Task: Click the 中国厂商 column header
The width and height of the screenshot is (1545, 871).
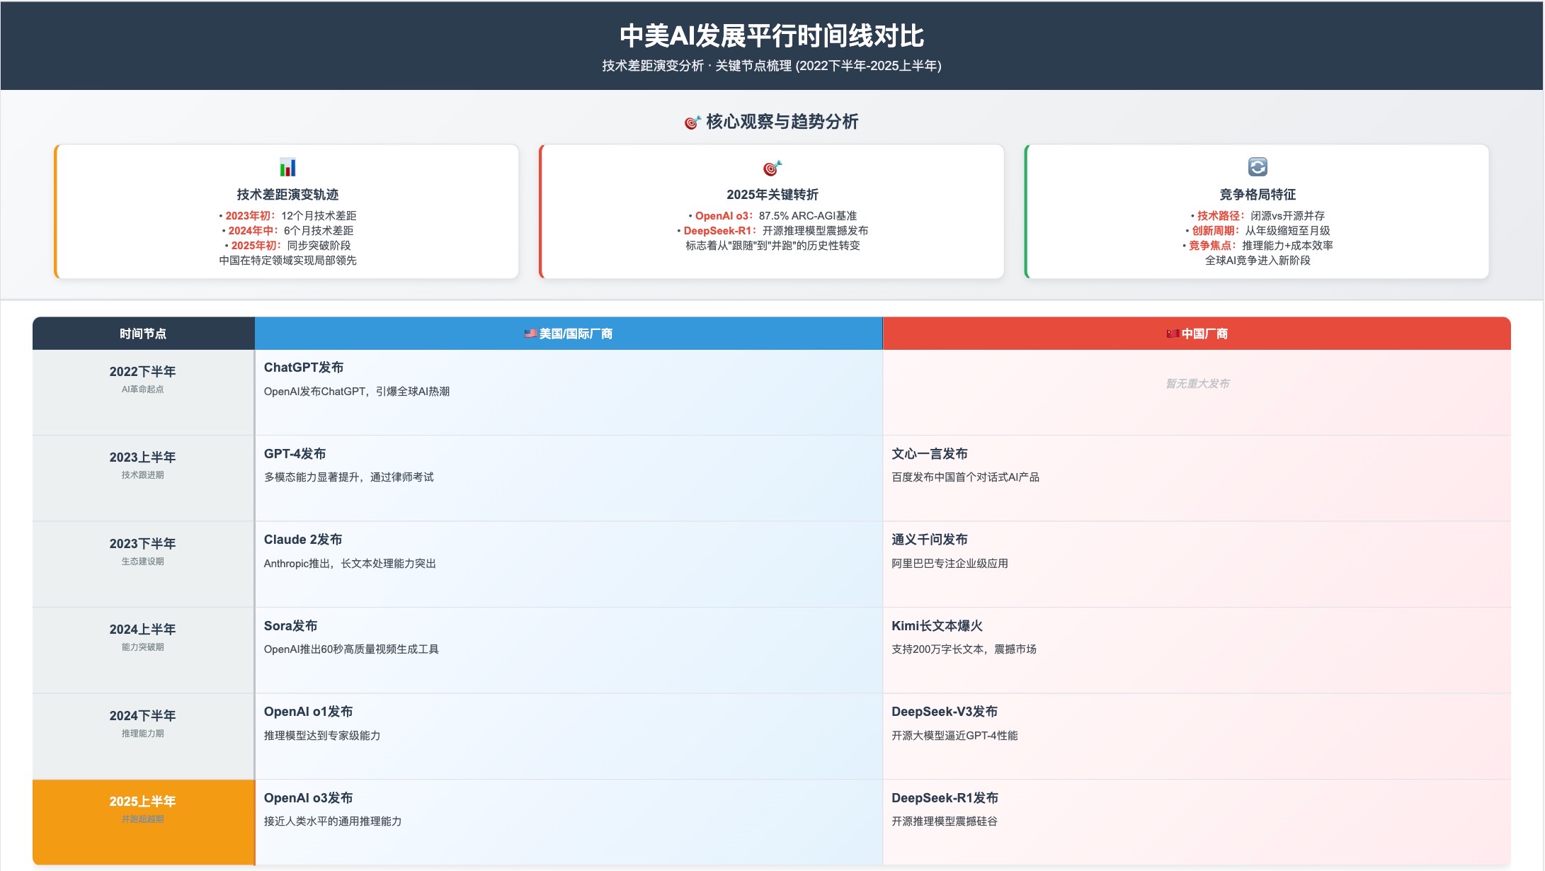Action: [1197, 334]
